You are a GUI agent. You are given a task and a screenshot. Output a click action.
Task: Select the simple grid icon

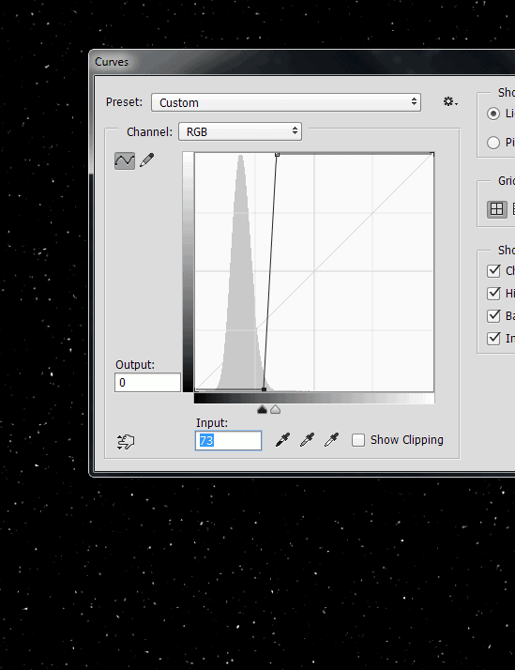[496, 209]
